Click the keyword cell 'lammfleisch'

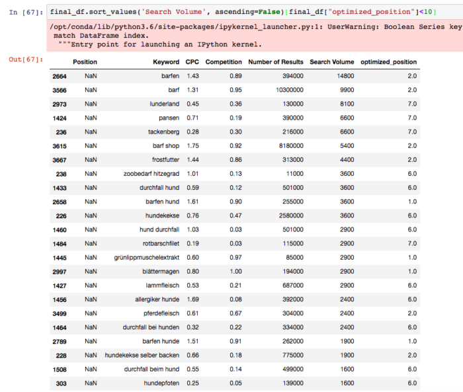click(x=163, y=286)
